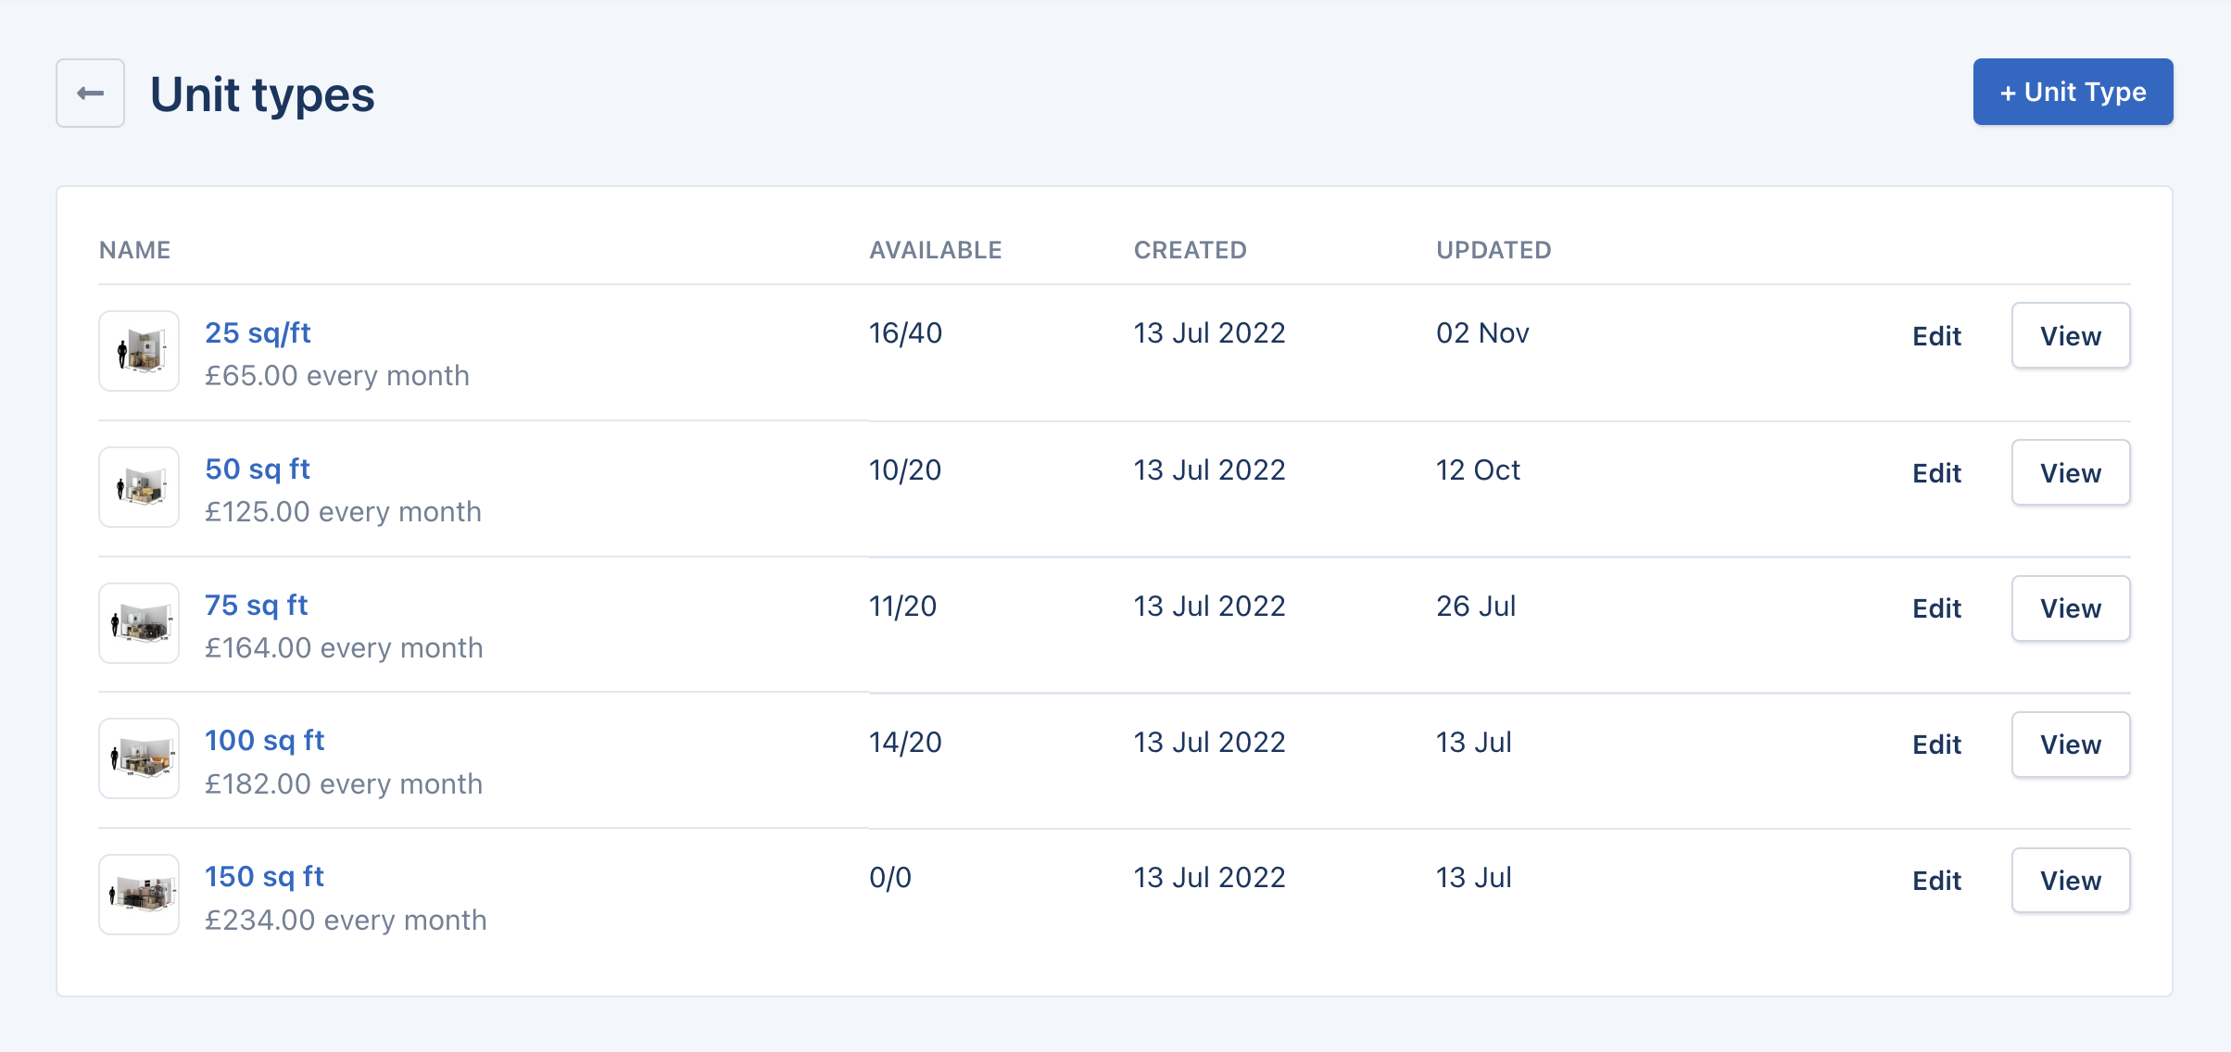Screen dimensions: 2231x1052
Task: Open the 75 sq ft unit type link
Action: 257,605
